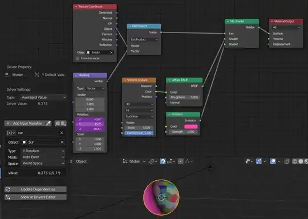308x219 pixels.
Task: Click the viewport object visibility eye icon
Action: click(248, 161)
